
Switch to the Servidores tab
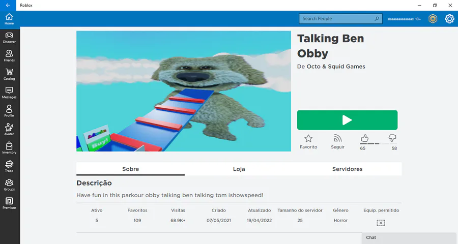(x=347, y=169)
